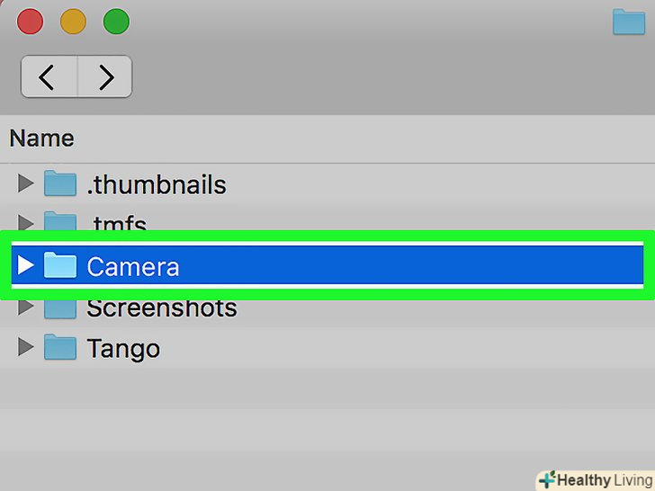Close the window with the red button

point(30,21)
